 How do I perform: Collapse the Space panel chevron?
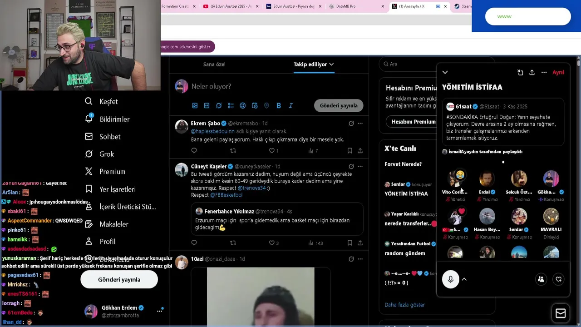click(445, 72)
